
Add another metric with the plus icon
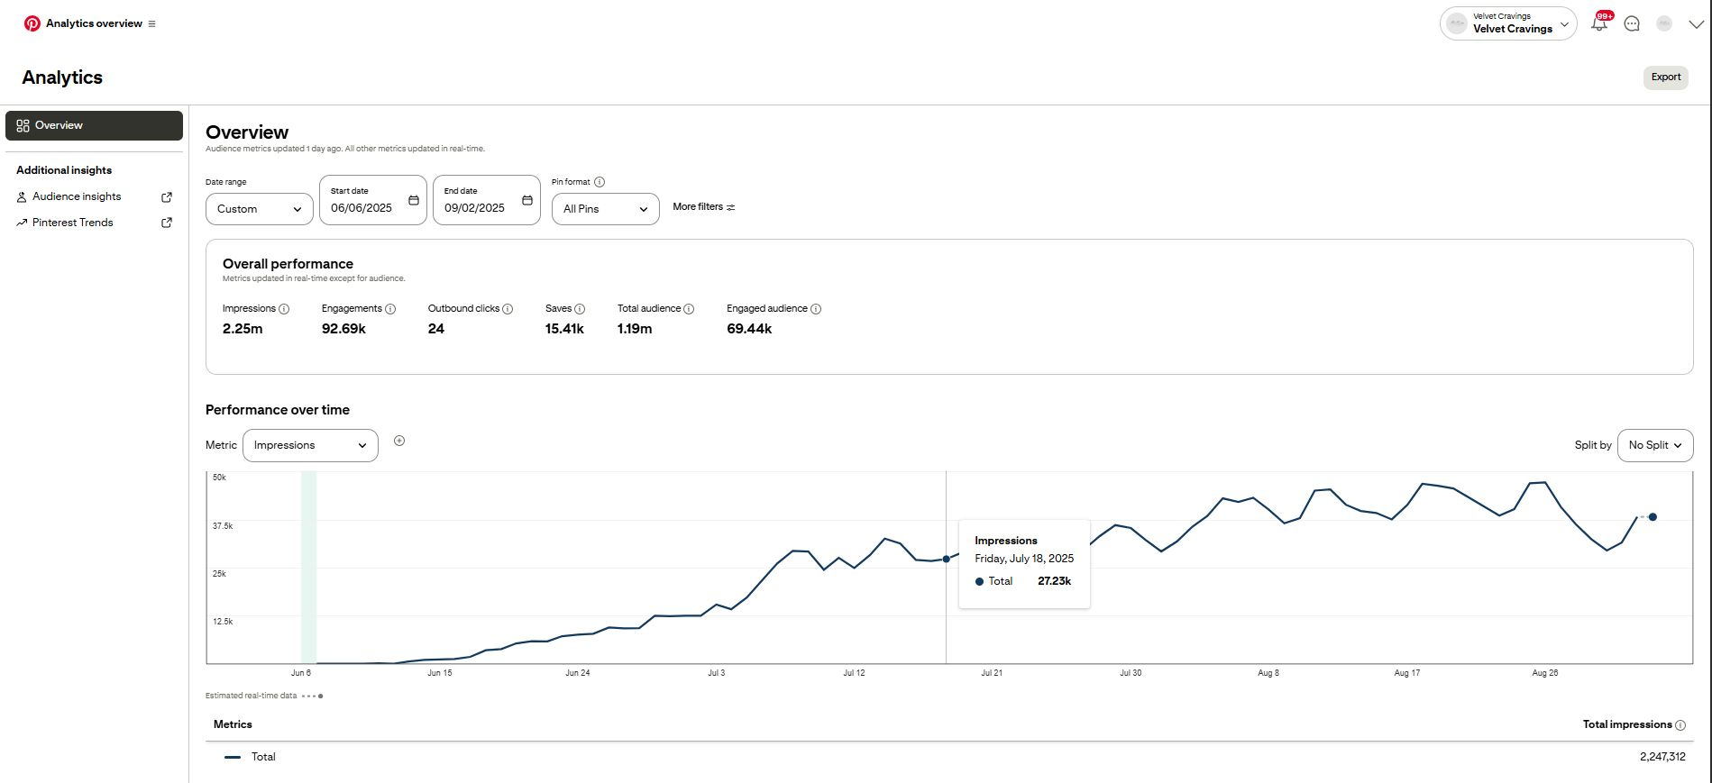399,441
